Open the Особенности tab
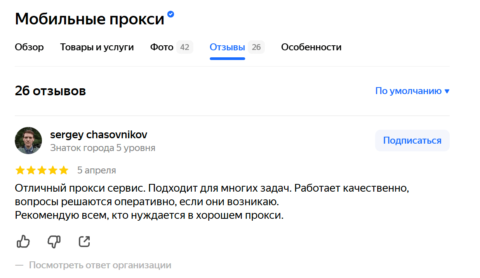Image resolution: width=480 pixels, height=278 pixels. 311,47
